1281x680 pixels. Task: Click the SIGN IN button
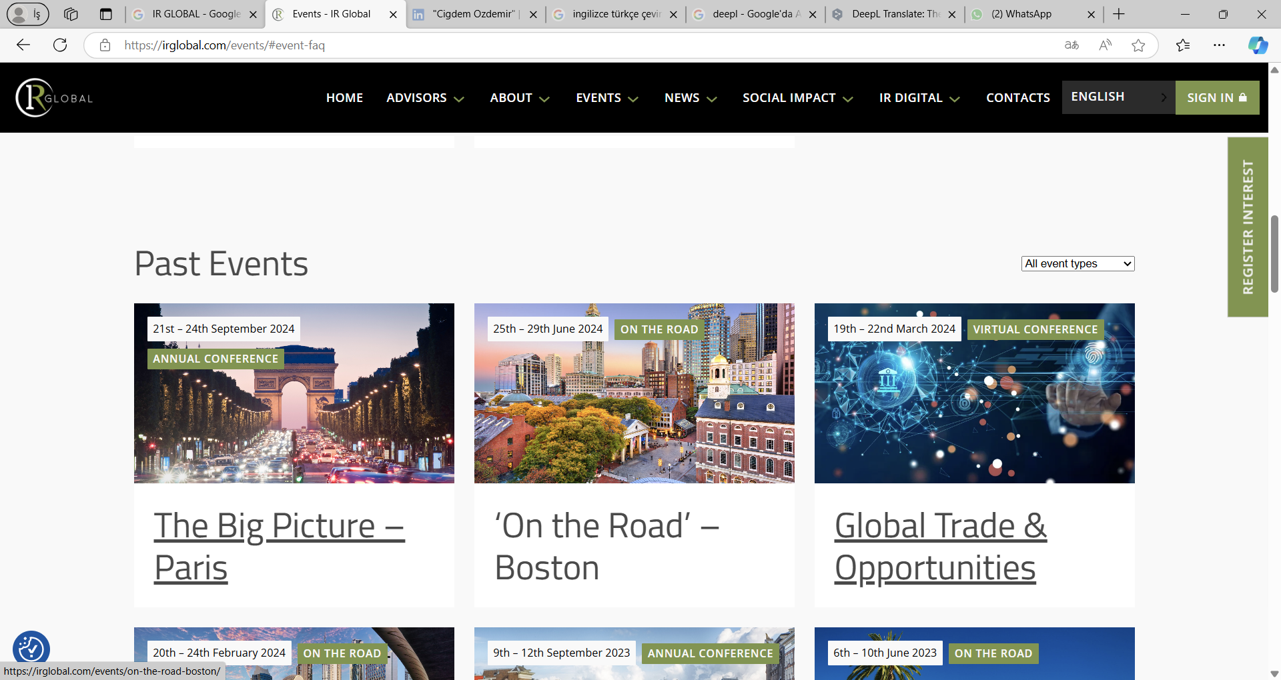pyautogui.click(x=1217, y=97)
